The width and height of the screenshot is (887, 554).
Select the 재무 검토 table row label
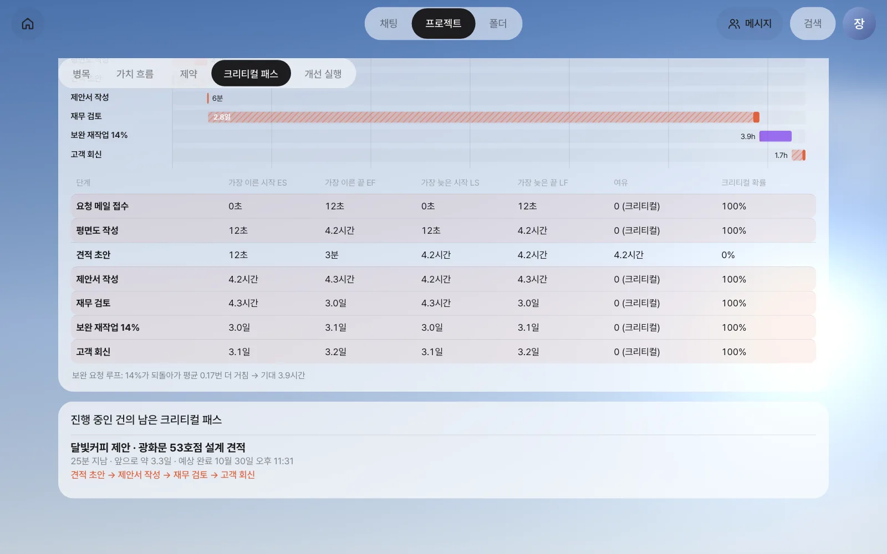(x=93, y=303)
